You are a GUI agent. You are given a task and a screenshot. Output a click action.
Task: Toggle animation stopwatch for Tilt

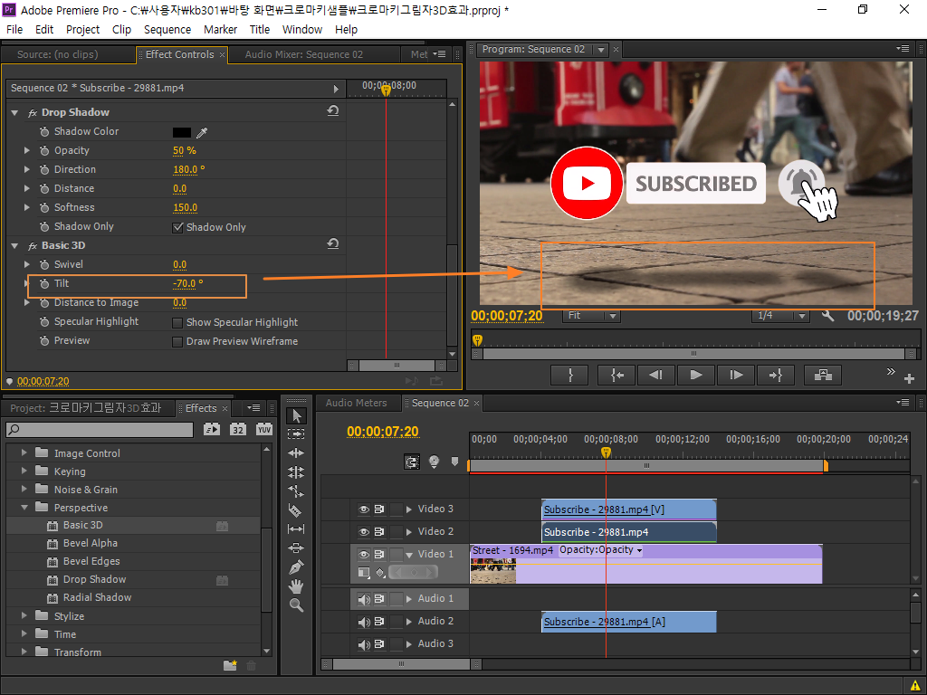pyautogui.click(x=44, y=283)
